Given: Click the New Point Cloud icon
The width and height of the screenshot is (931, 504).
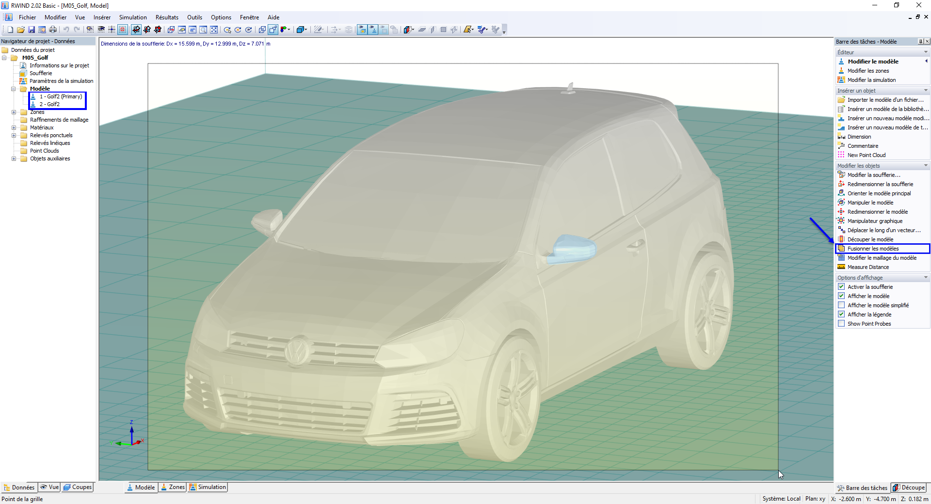Looking at the screenshot, I should pos(841,155).
